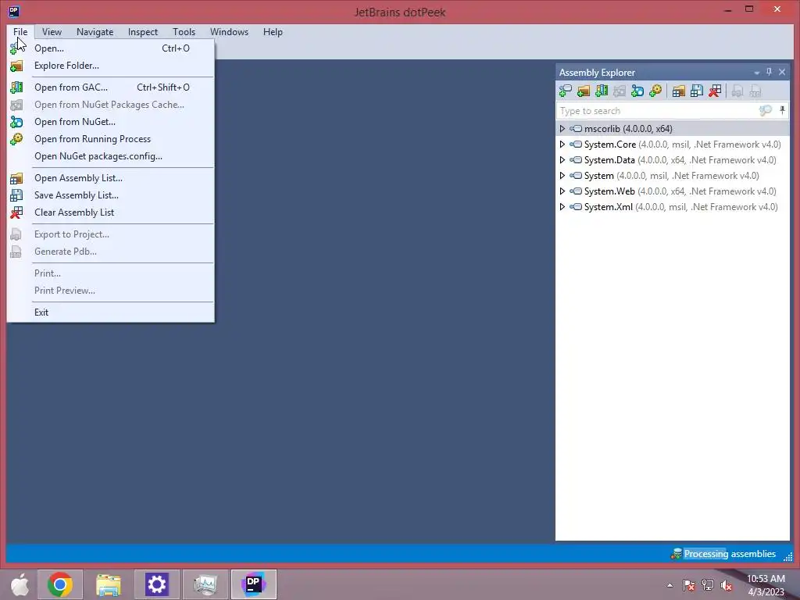Viewport: 800px width, 600px height.
Task: Open the Windows menu
Action: pyautogui.click(x=229, y=31)
